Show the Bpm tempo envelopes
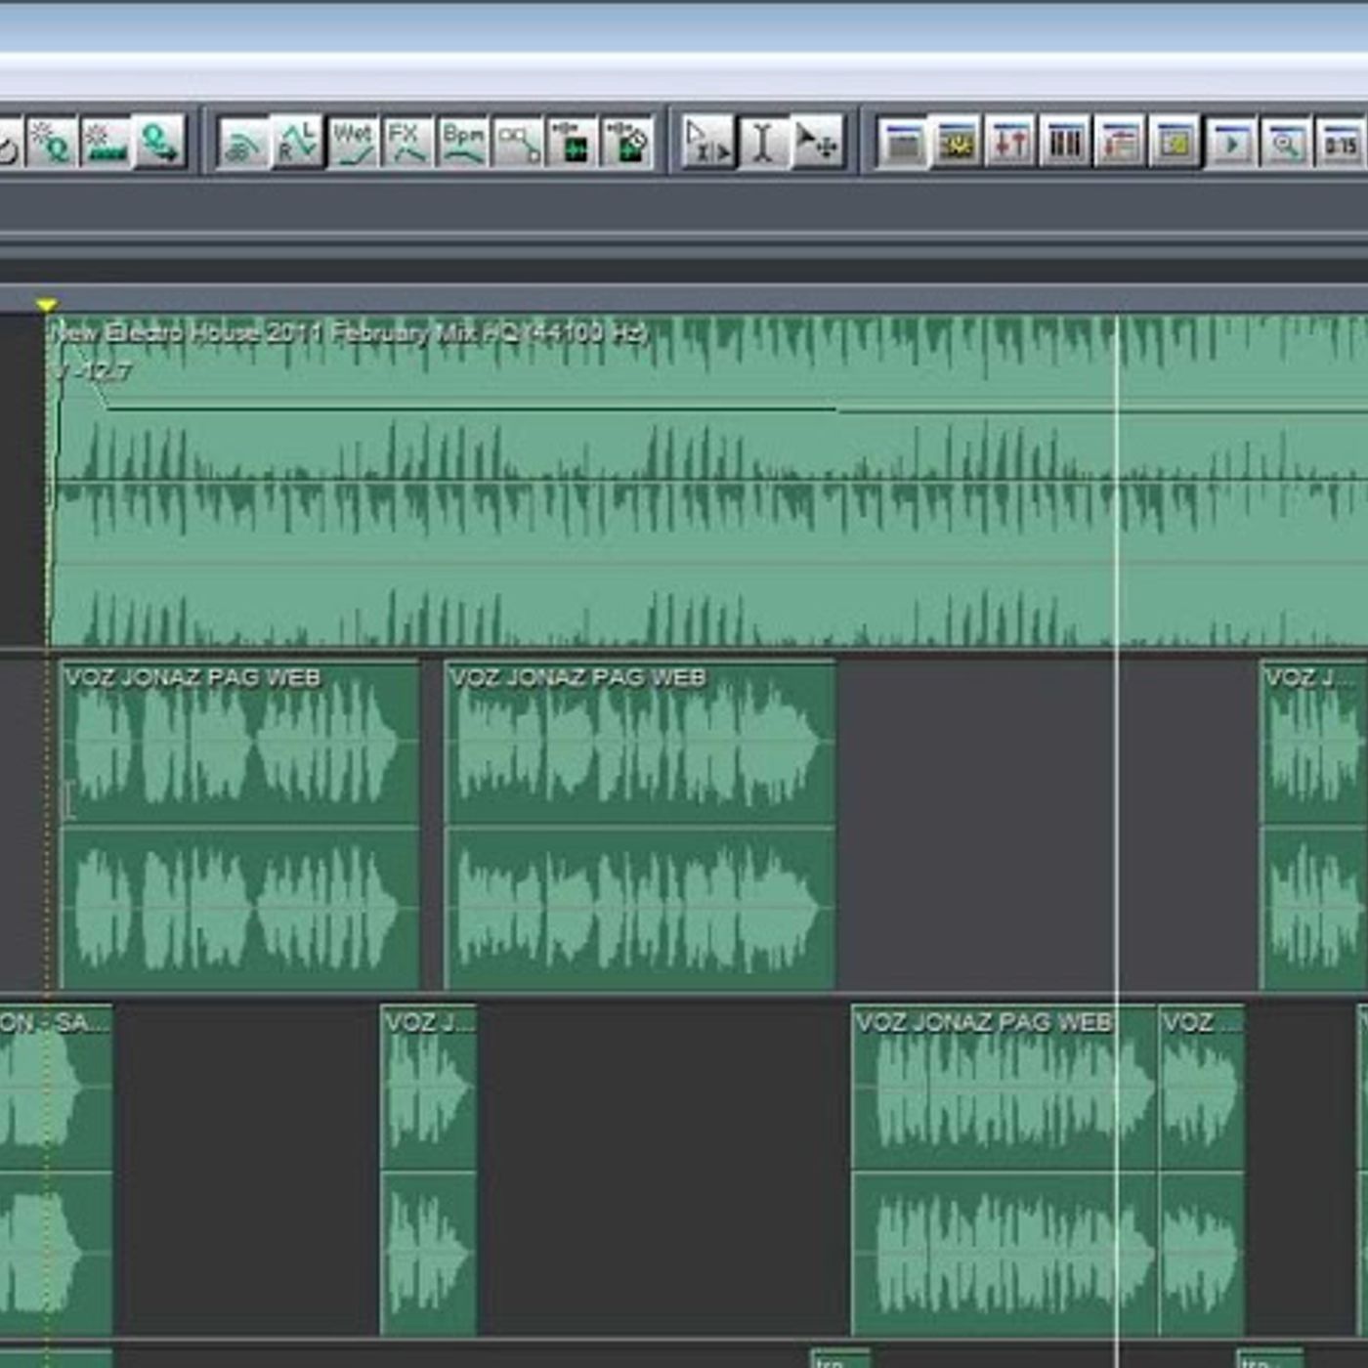1368x1368 pixels. coord(462,144)
